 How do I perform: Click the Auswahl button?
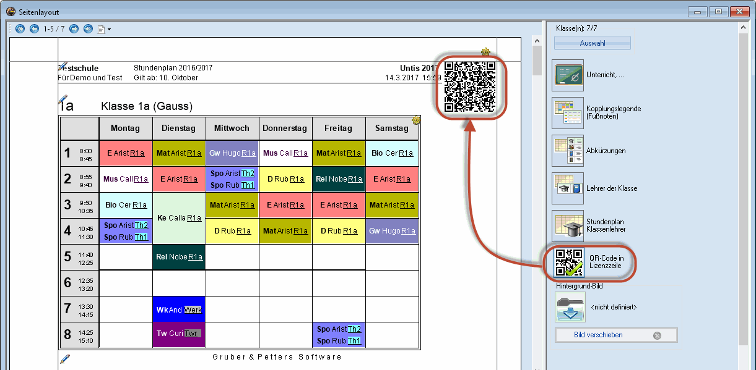593,43
